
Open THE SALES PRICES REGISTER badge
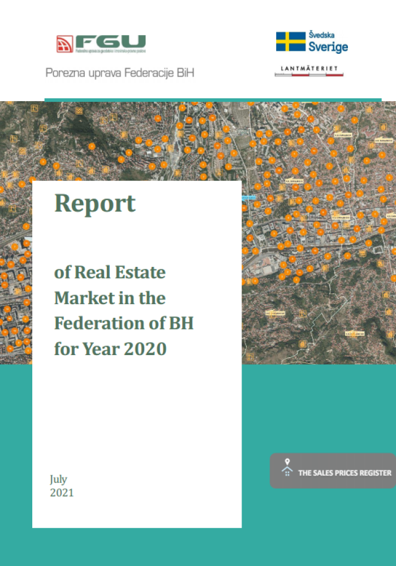pos(333,470)
